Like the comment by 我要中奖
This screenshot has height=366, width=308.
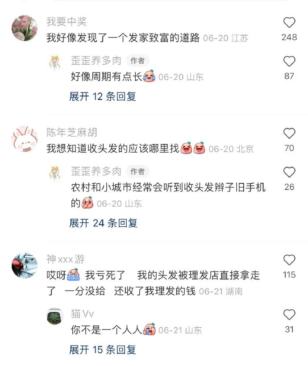click(289, 23)
